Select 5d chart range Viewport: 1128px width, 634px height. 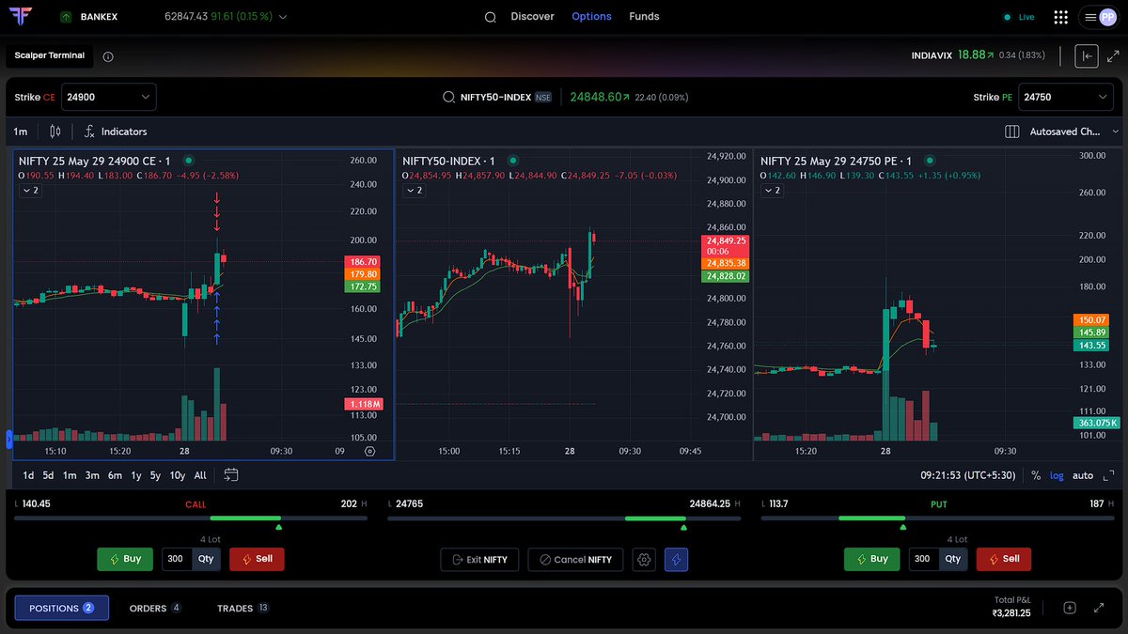pyautogui.click(x=48, y=475)
